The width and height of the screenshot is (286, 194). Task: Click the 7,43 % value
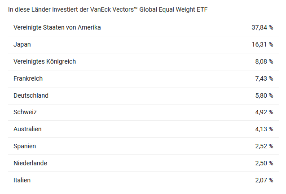point(264,78)
